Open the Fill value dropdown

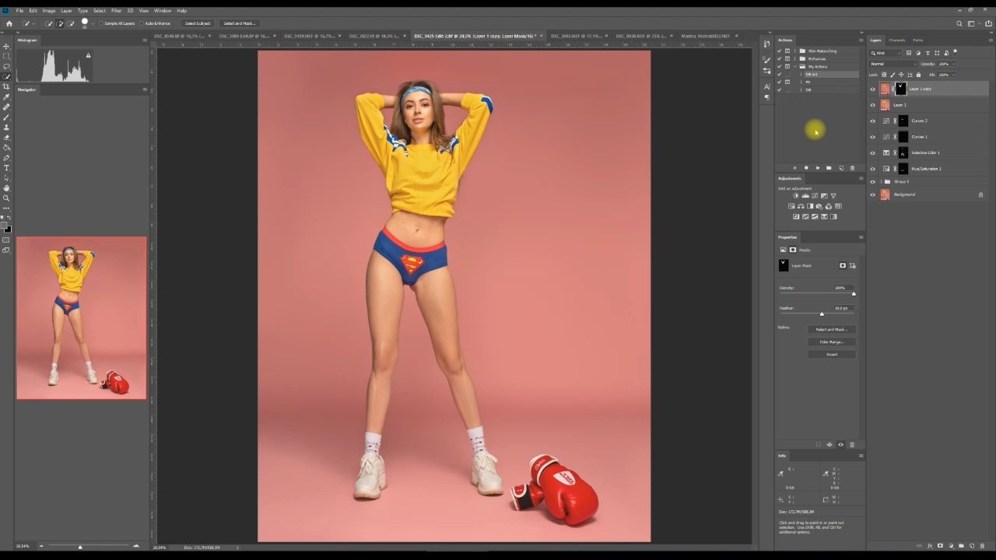[x=953, y=75]
